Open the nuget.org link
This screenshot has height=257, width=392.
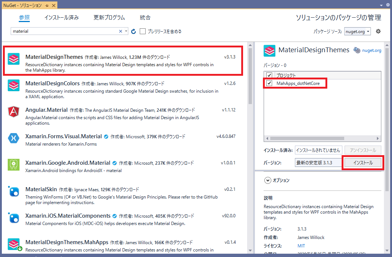click(x=372, y=50)
